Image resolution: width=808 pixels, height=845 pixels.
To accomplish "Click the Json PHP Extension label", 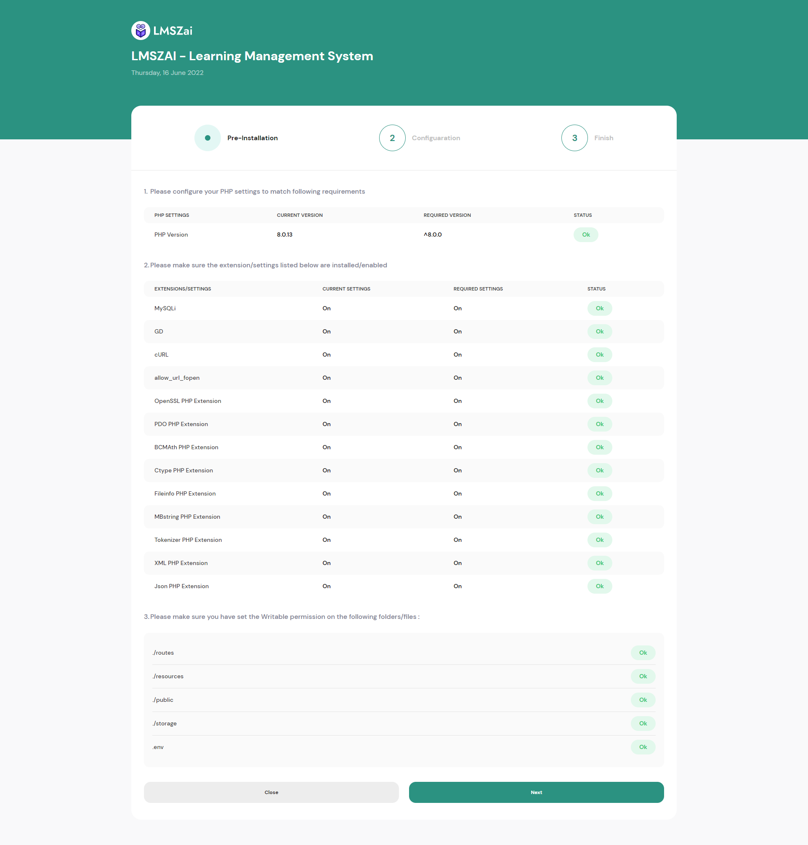I will [x=182, y=586].
